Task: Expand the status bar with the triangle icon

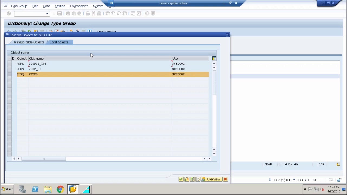Action: pyautogui.click(x=270, y=180)
